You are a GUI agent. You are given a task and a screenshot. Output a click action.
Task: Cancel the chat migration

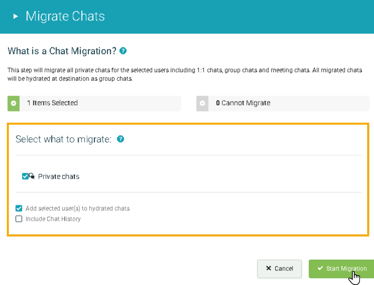[x=279, y=269]
